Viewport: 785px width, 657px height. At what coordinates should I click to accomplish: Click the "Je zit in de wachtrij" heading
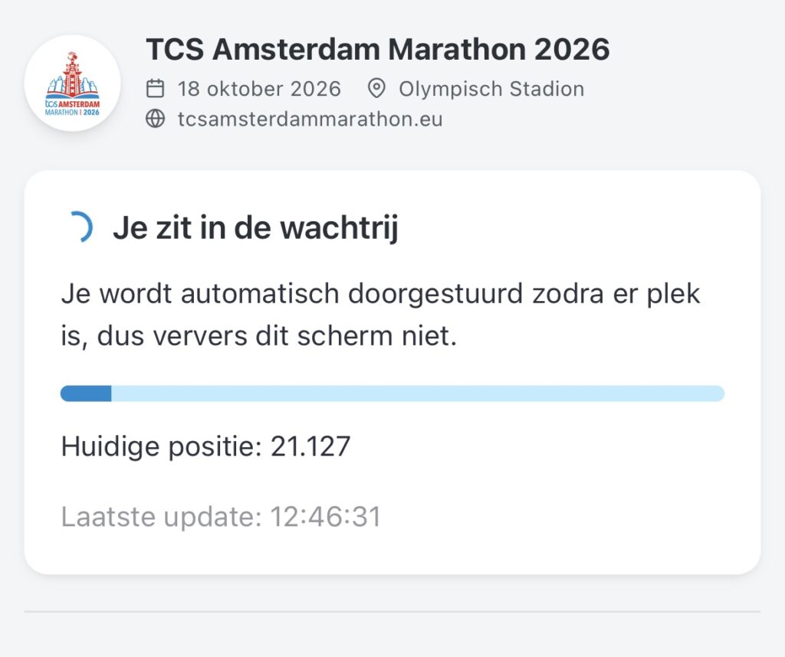click(x=255, y=228)
